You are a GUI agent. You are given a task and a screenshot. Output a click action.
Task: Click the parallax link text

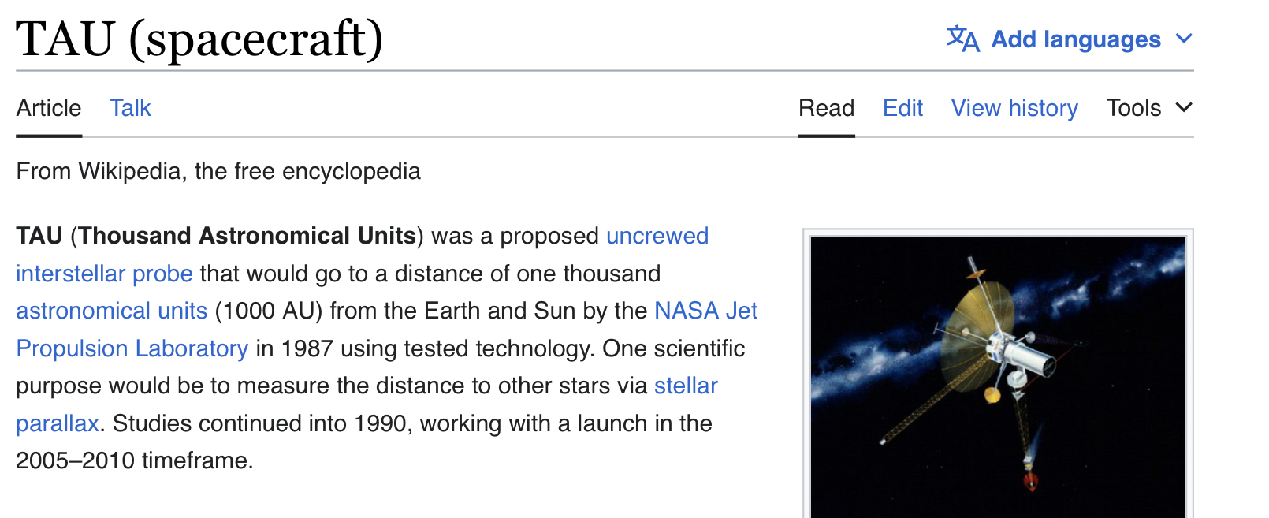[x=58, y=423]
